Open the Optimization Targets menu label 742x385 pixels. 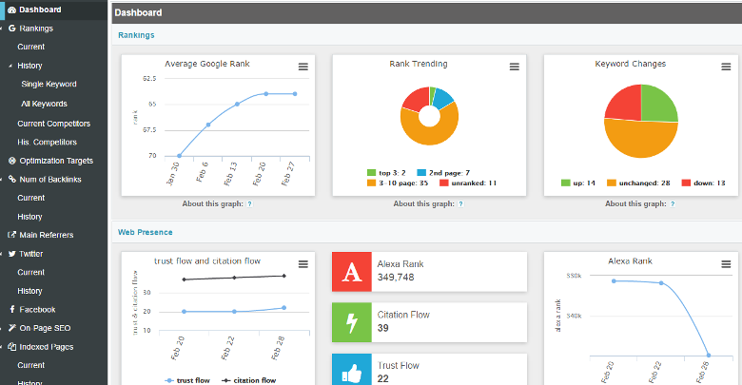[x=56, y=161]
